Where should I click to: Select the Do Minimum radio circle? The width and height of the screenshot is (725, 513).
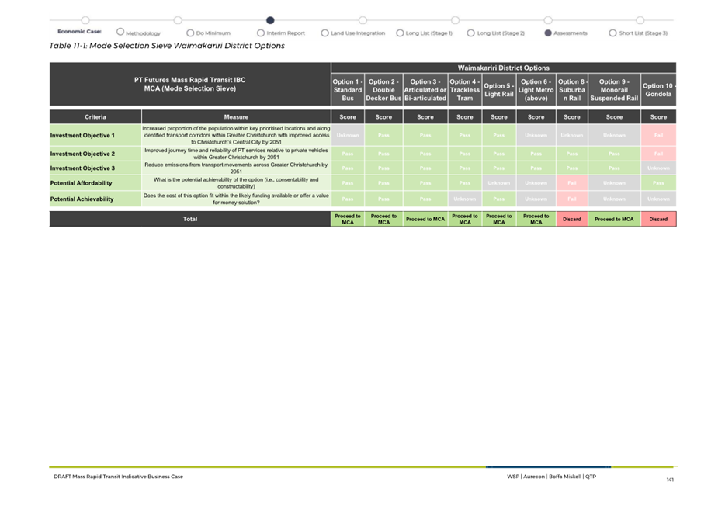point(190,33)
